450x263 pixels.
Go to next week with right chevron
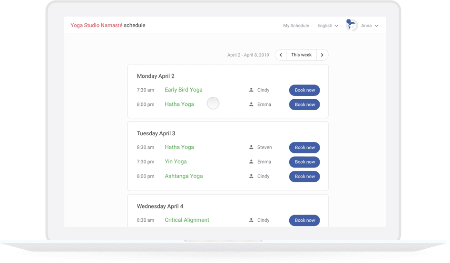(x=322, y=55)
